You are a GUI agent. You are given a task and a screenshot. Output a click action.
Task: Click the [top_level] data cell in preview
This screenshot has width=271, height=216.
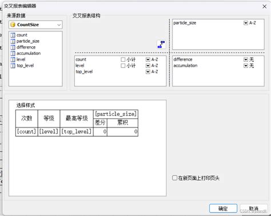pos(77,131)
